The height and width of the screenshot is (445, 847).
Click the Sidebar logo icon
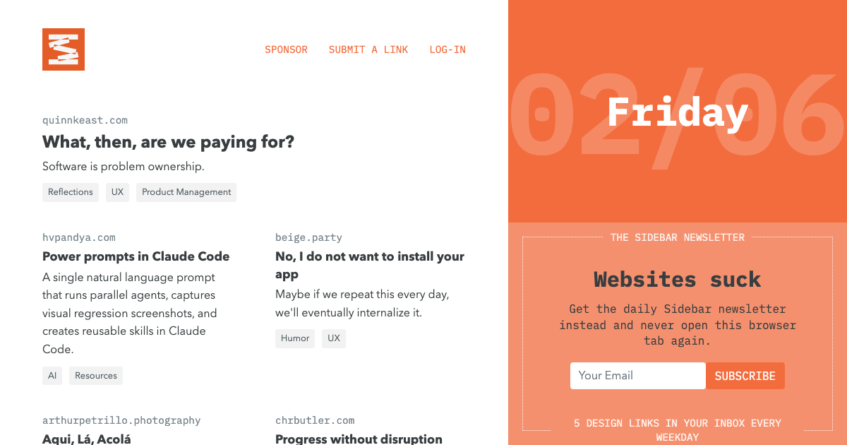coord(63,49)
